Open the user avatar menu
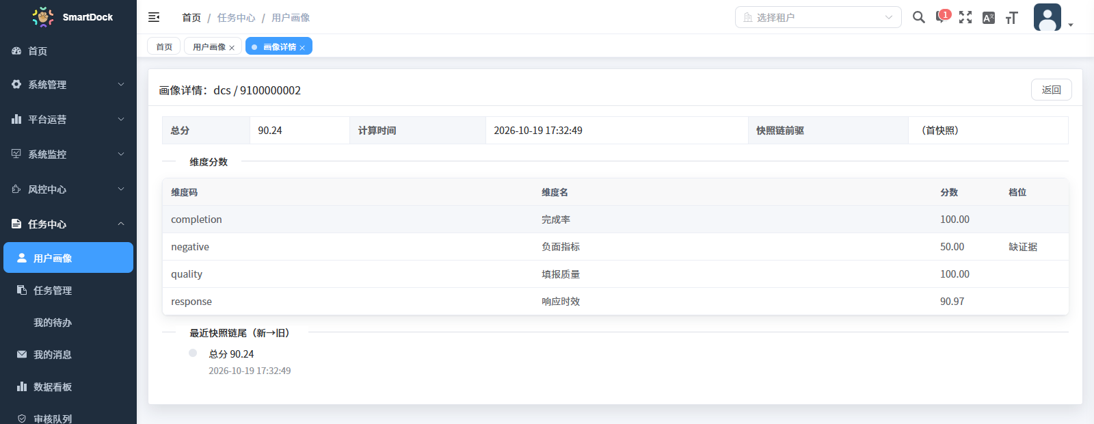Viewport: 1094px width, 424px height. pos(1048,17)
